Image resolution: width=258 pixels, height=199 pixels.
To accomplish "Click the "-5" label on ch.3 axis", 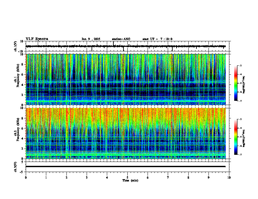I will click(22, 172).
